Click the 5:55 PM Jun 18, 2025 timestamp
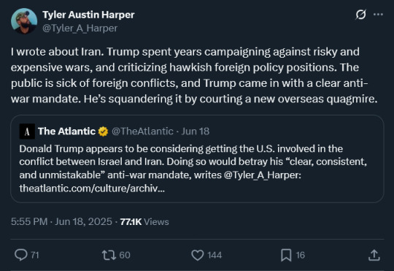The height and width of the screenshot is (271, 394). pyautogui.click(x=61, y=221)
